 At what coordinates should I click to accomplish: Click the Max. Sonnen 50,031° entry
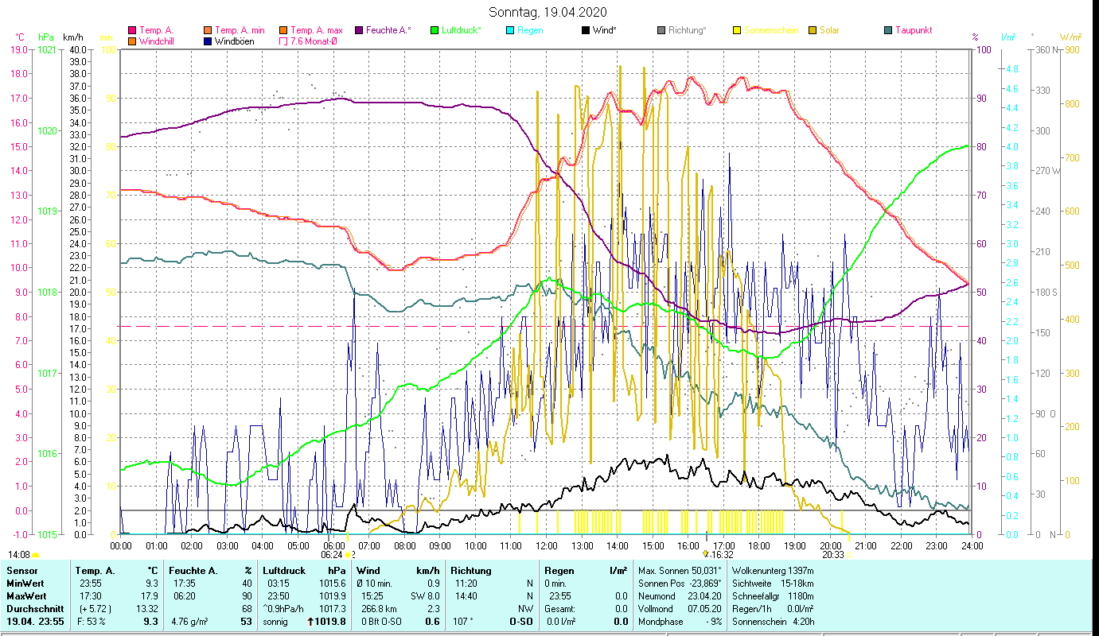point(680,571)
